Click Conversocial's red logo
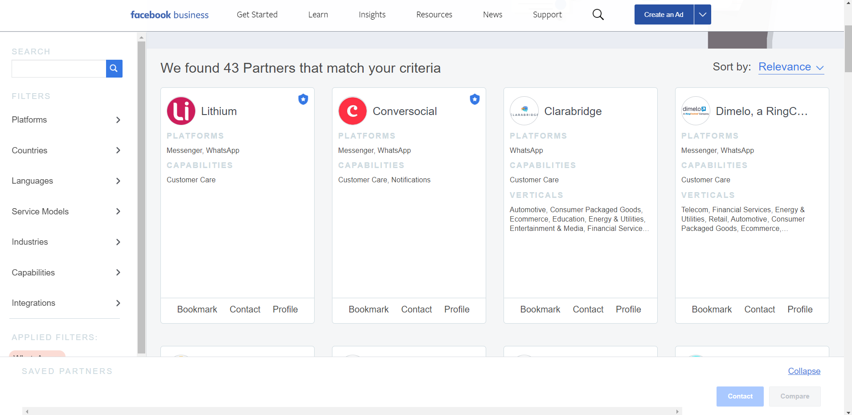The image size is (852, 415). pyautogui.click(x=352, y=111)
